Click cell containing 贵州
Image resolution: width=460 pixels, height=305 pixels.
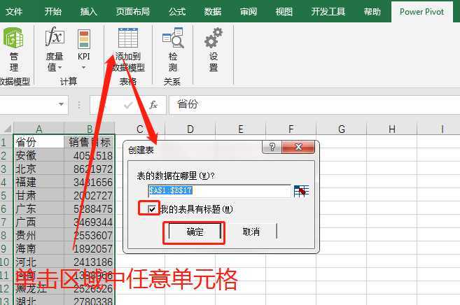tap(39, 235)
